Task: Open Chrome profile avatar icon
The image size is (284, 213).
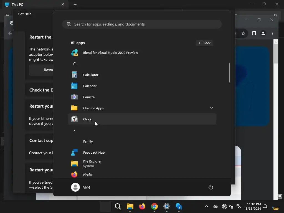Action: click(x=263, y=33)
